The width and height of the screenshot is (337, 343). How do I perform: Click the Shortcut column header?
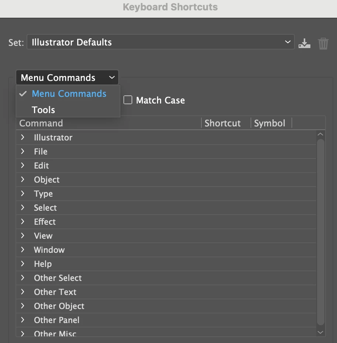tap(222, 123)
